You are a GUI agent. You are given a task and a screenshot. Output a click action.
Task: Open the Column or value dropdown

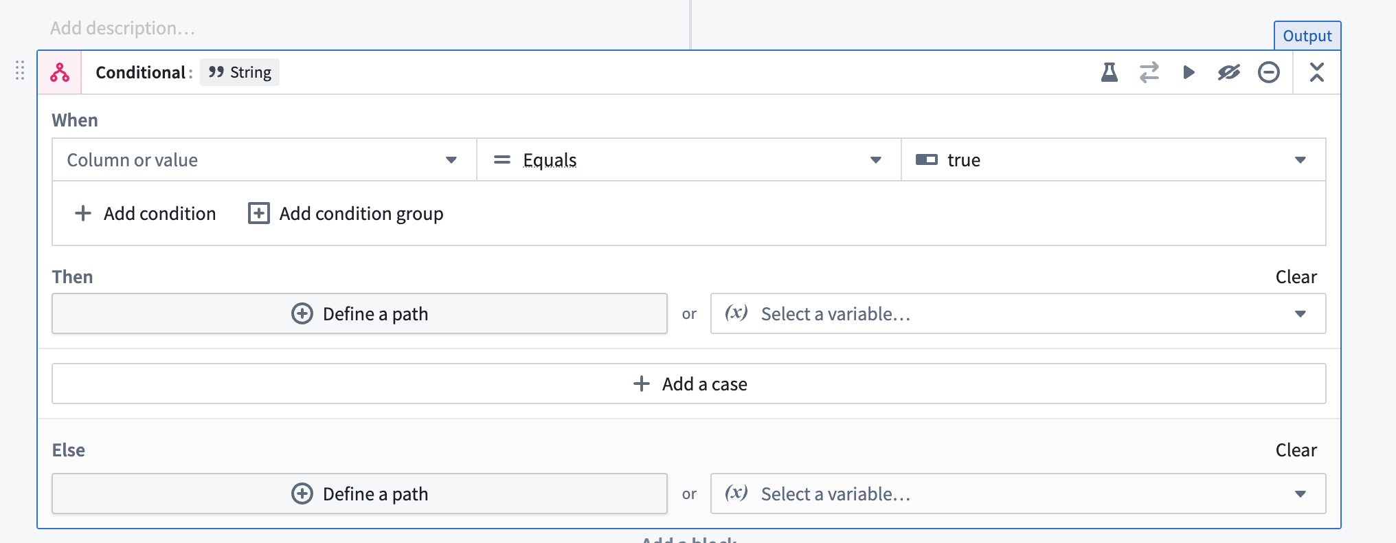tap(264, 160)
